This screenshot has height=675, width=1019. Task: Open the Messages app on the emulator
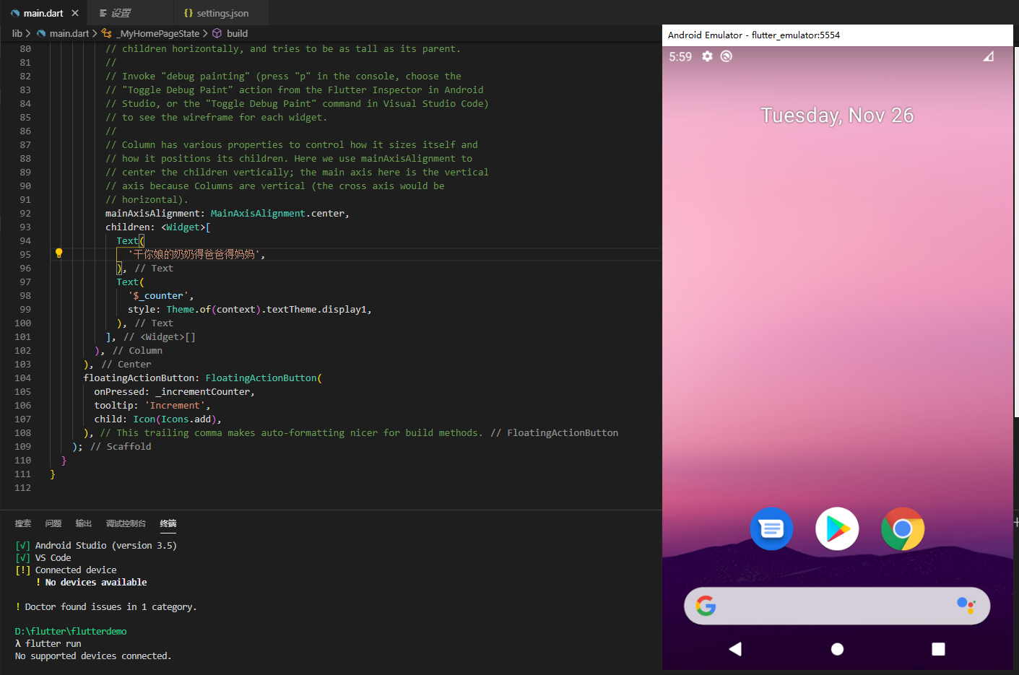[771, 528]
